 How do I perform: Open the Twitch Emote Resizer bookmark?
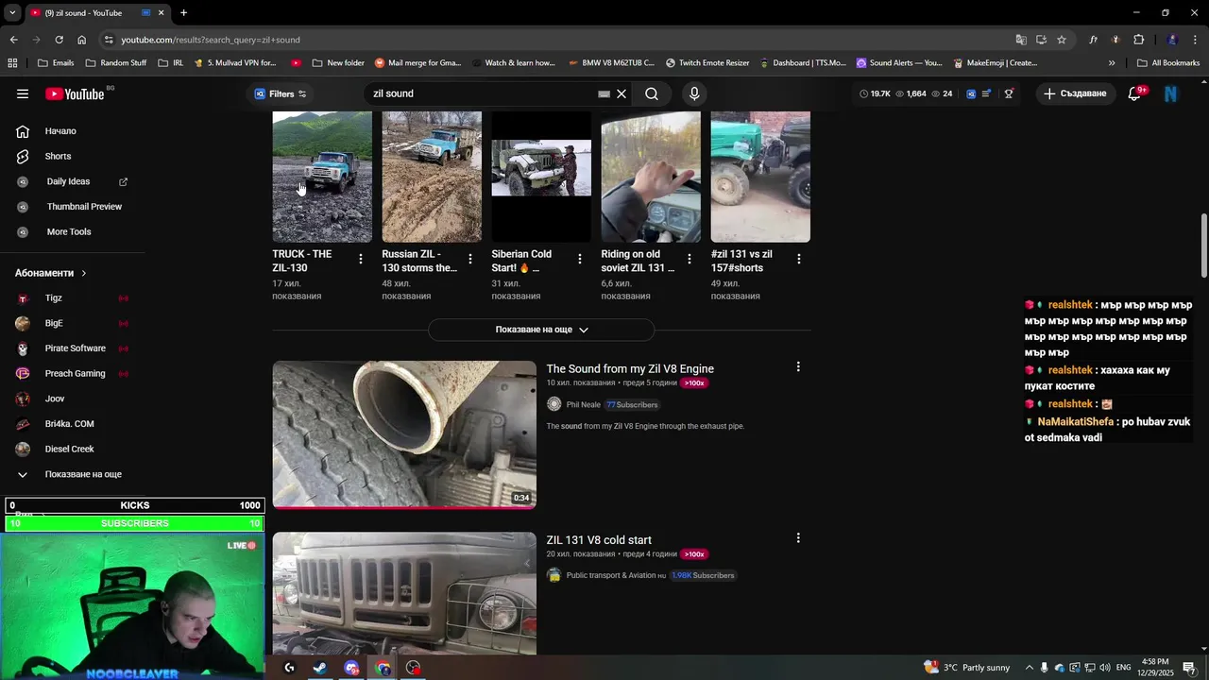point(707,63)
